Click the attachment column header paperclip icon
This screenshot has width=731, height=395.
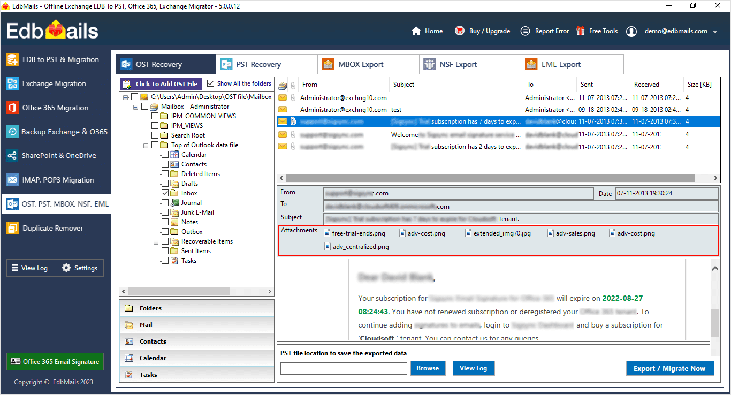click(293, 85)
